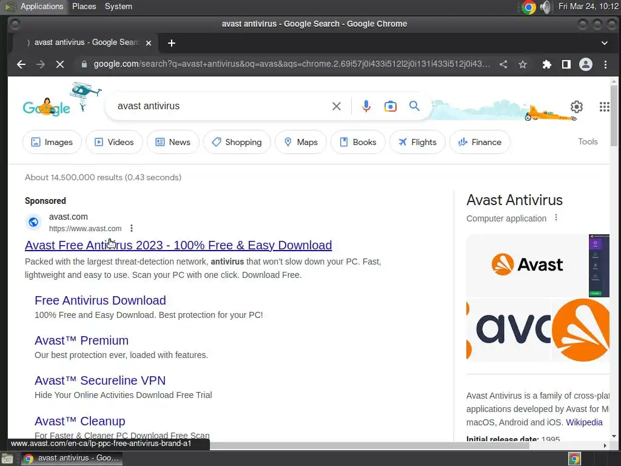This screenshot has width=621, height=466.
Task: View site information via the padlock icon
Action: 84,64
